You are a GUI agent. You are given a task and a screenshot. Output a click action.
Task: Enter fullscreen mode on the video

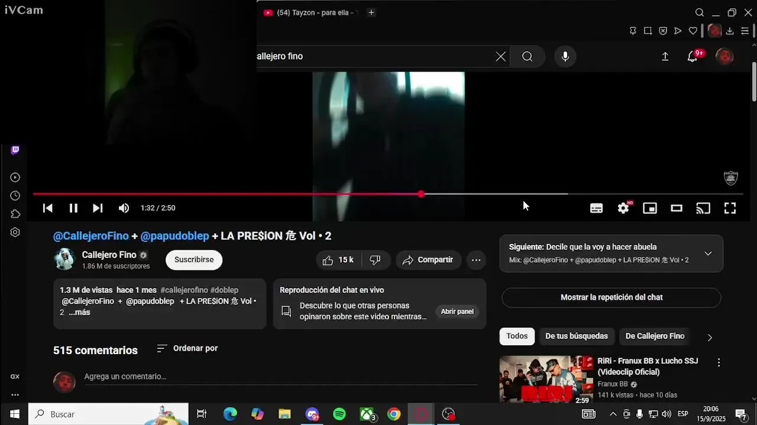pyautogui.click(x=730, y=208)
